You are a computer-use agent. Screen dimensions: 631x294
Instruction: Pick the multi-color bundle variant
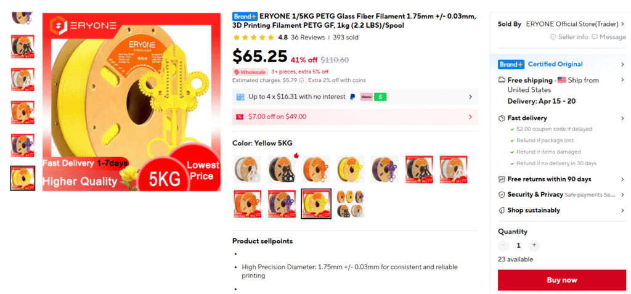(351, 204)
